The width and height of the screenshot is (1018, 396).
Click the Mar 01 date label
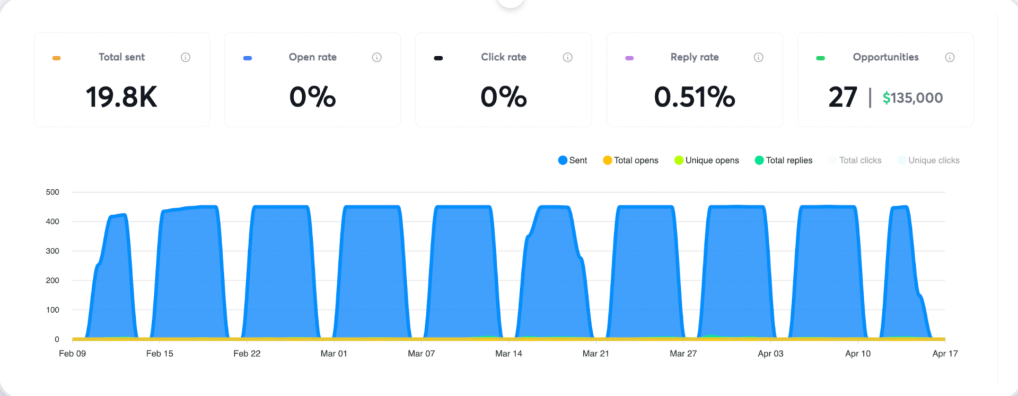[334, 354]
